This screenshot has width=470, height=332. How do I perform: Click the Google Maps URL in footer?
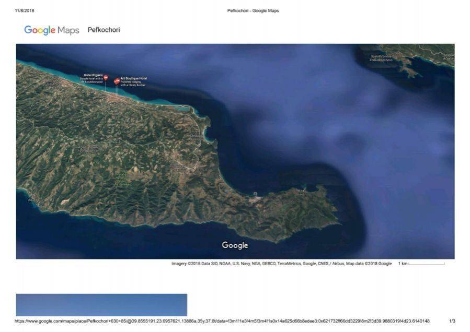[222, 321]
